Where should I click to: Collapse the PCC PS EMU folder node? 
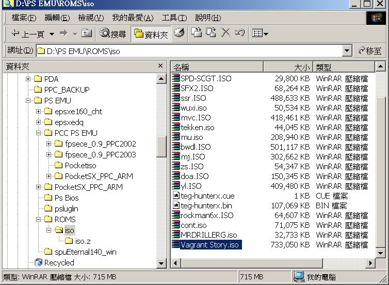pos(39,133)
